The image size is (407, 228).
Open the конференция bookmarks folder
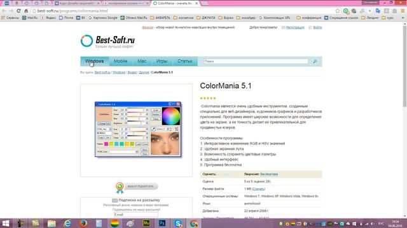309,18
